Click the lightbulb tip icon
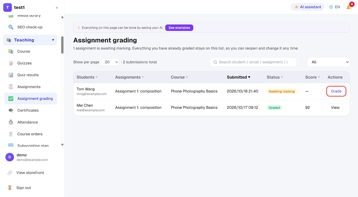Viewport: 358px width, 197px height. (x=79, y=28)
